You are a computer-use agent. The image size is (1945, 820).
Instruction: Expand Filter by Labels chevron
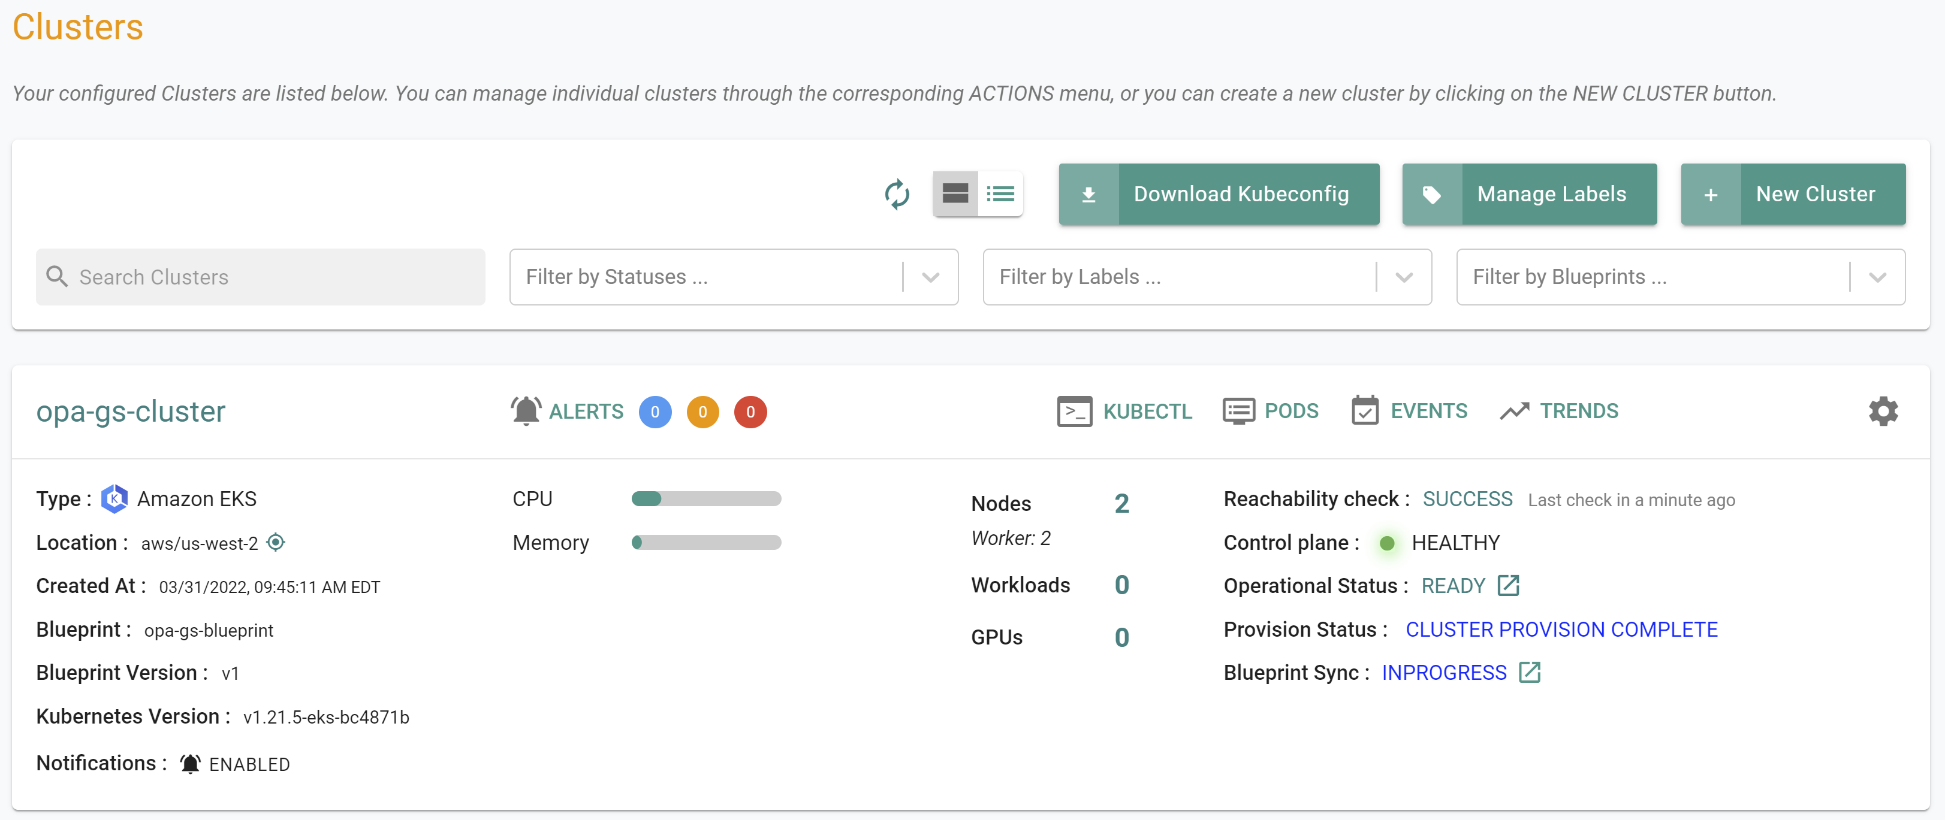(1404, 277)
